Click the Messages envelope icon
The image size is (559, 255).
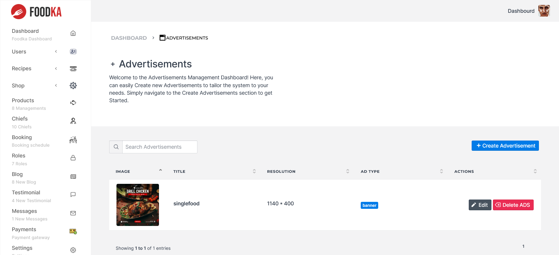click(x=73, y=213)
